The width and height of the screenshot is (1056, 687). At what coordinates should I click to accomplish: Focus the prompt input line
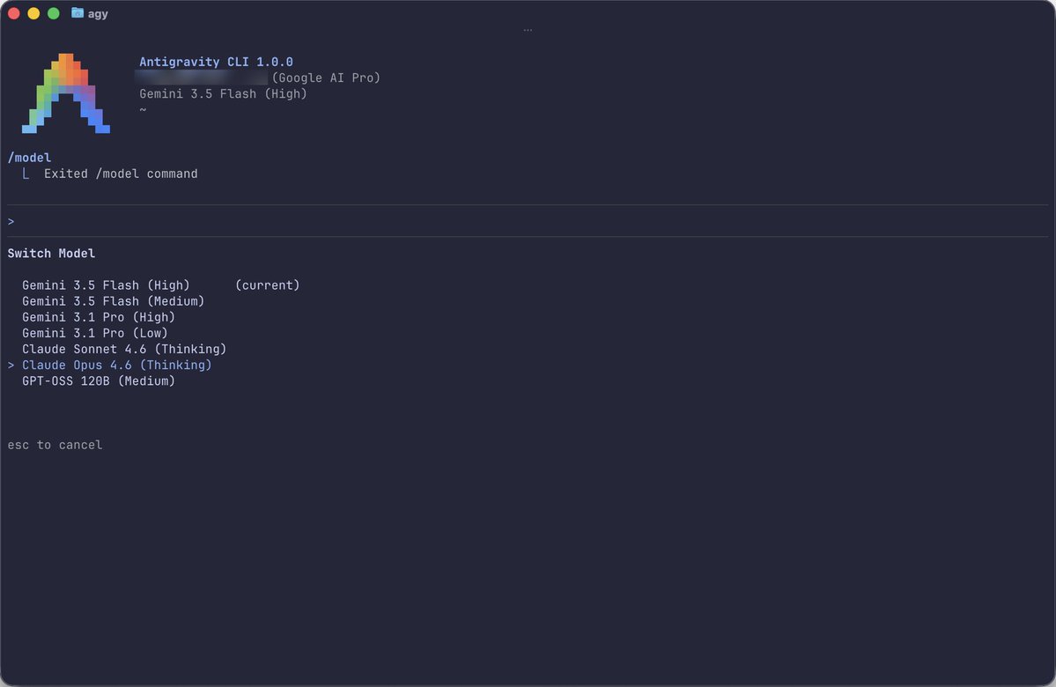[528, 221]
